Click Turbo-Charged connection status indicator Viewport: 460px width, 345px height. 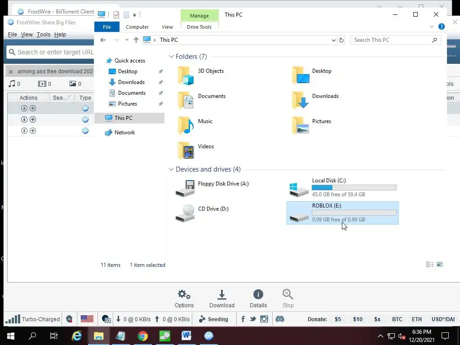pyautogui.click(x=32, y=319)
